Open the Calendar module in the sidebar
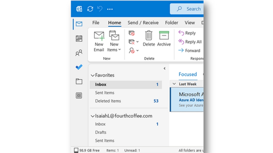This screenshot has height=153, width=273. pyautogui.click(x=79, y=38)
